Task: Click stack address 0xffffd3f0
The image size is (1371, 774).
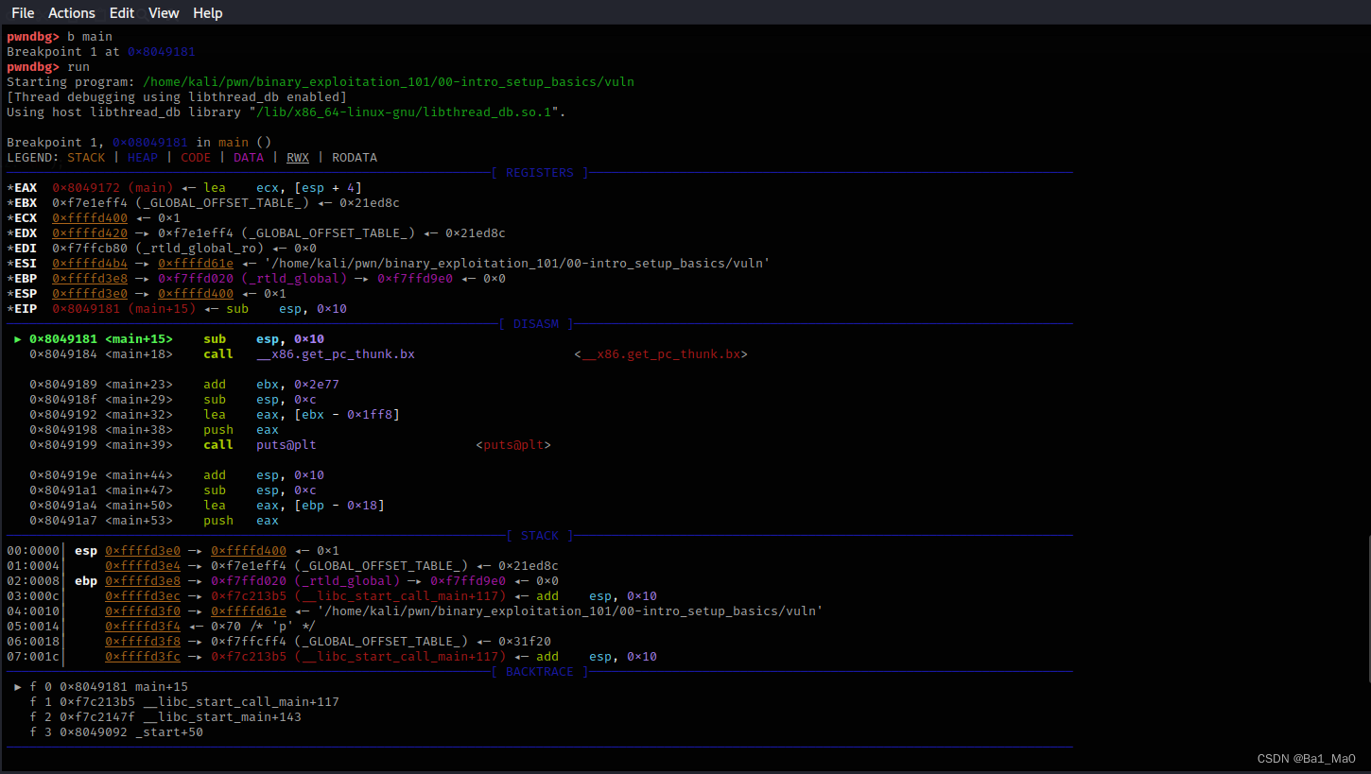Action: (x=143, y=611)
